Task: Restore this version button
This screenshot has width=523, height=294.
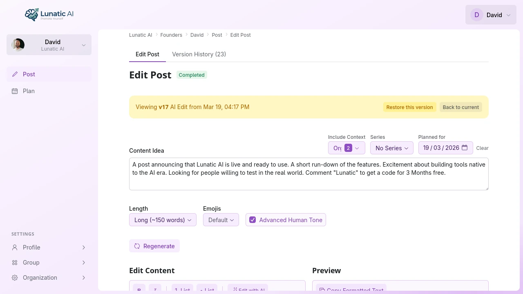Action: tap(409, 107)
